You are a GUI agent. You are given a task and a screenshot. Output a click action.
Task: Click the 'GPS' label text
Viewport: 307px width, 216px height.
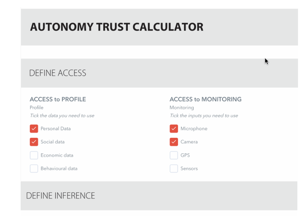(x=185, y=155)
